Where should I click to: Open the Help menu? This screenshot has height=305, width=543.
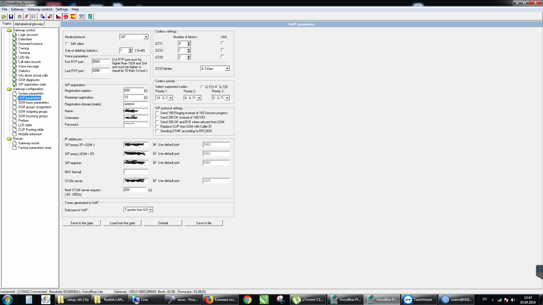[x=75, y=9]
